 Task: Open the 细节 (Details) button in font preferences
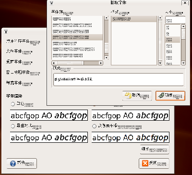pos(155,150)
